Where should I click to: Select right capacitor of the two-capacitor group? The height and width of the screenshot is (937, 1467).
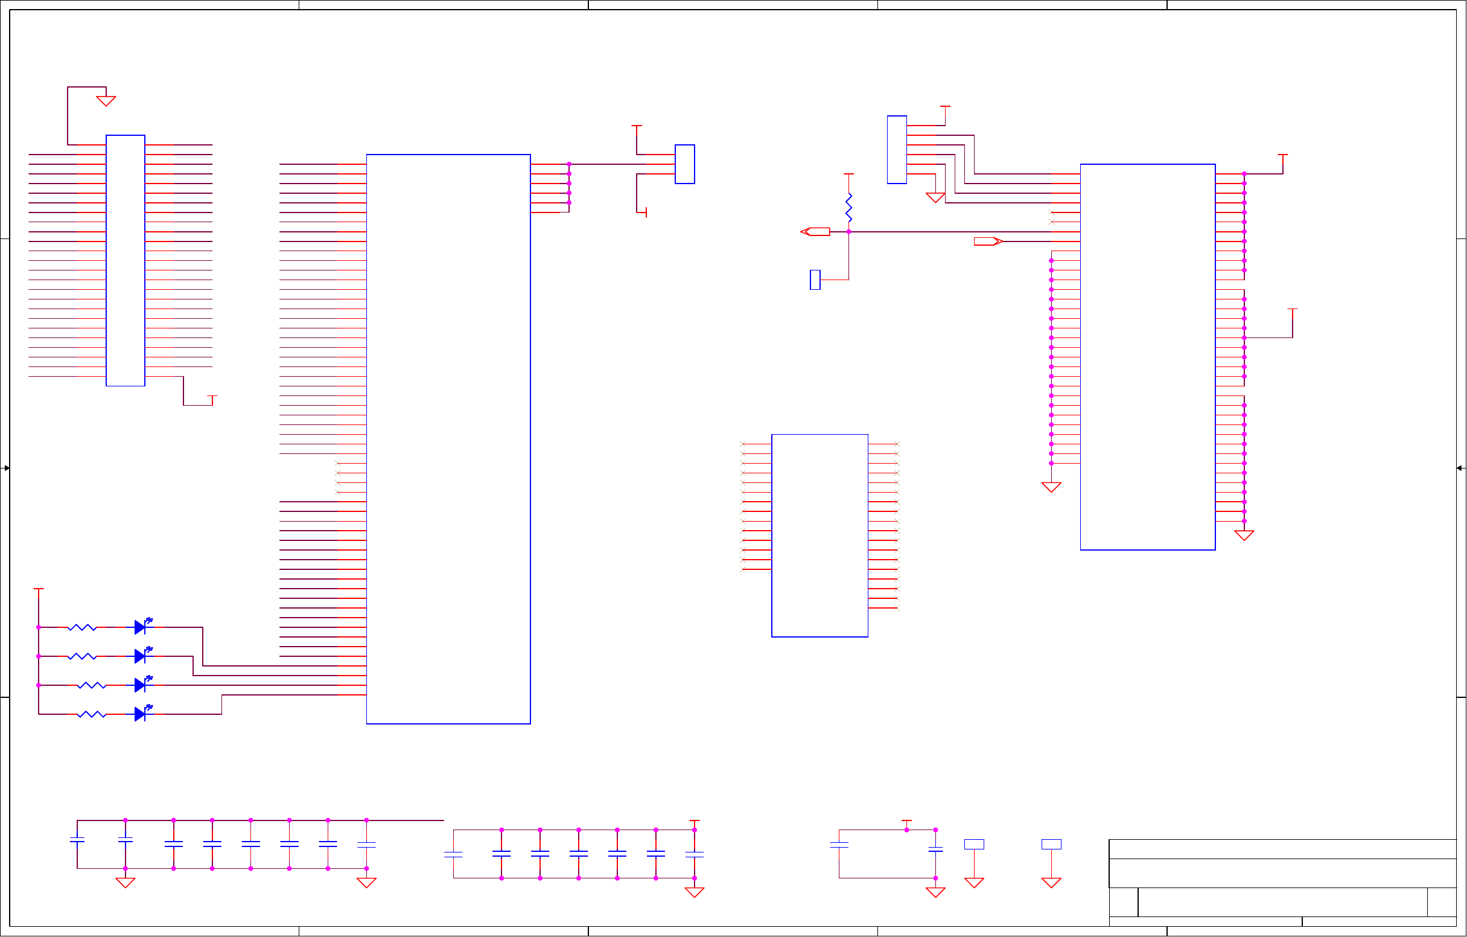point(935,849)
